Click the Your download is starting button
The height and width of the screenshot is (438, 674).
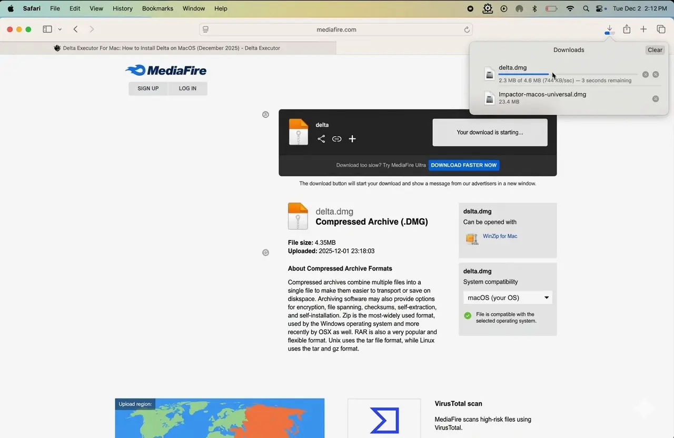click(x=490, y=132)
